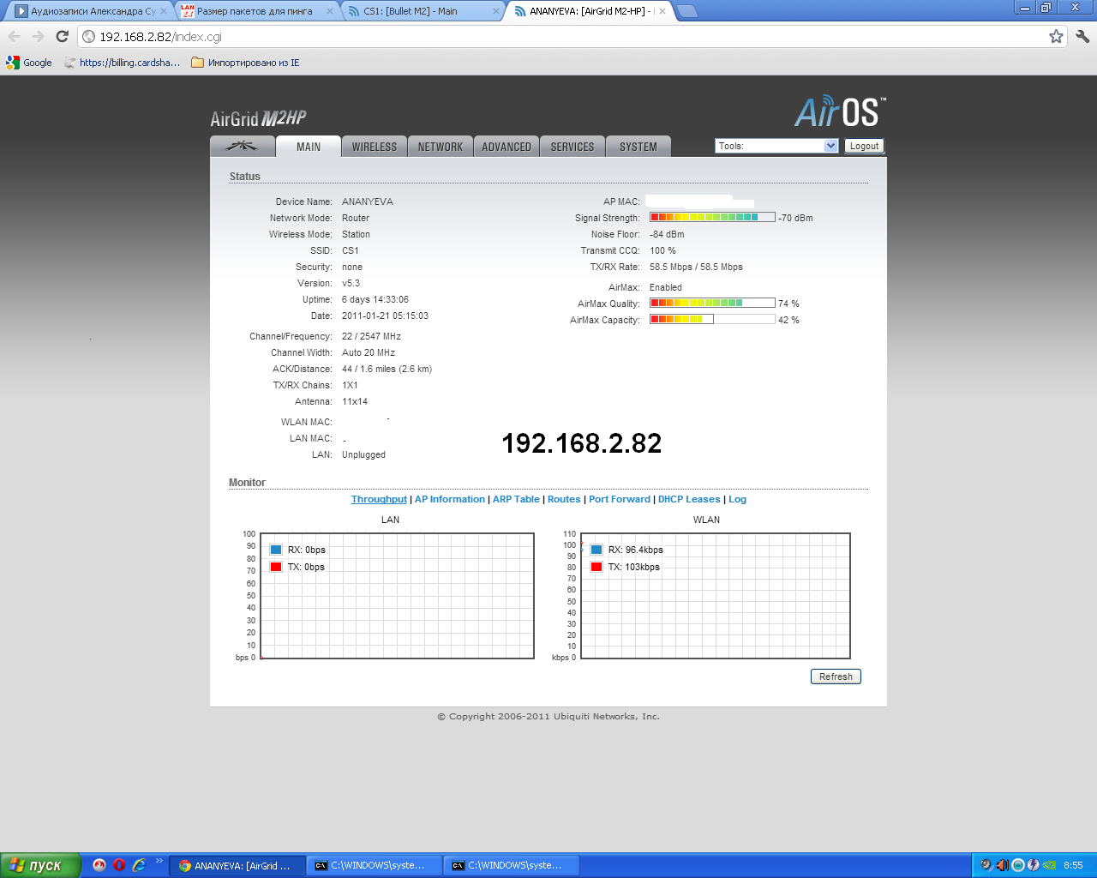
Task: Click the browser Forward arrow
Action: click(38, 36)
